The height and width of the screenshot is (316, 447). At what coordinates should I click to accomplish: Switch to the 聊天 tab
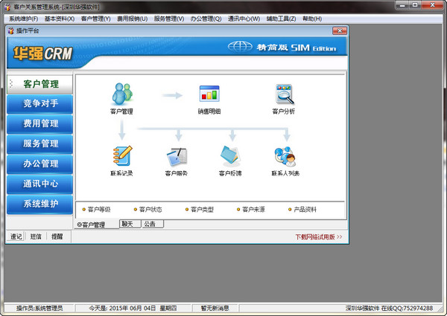click(130, 224)
